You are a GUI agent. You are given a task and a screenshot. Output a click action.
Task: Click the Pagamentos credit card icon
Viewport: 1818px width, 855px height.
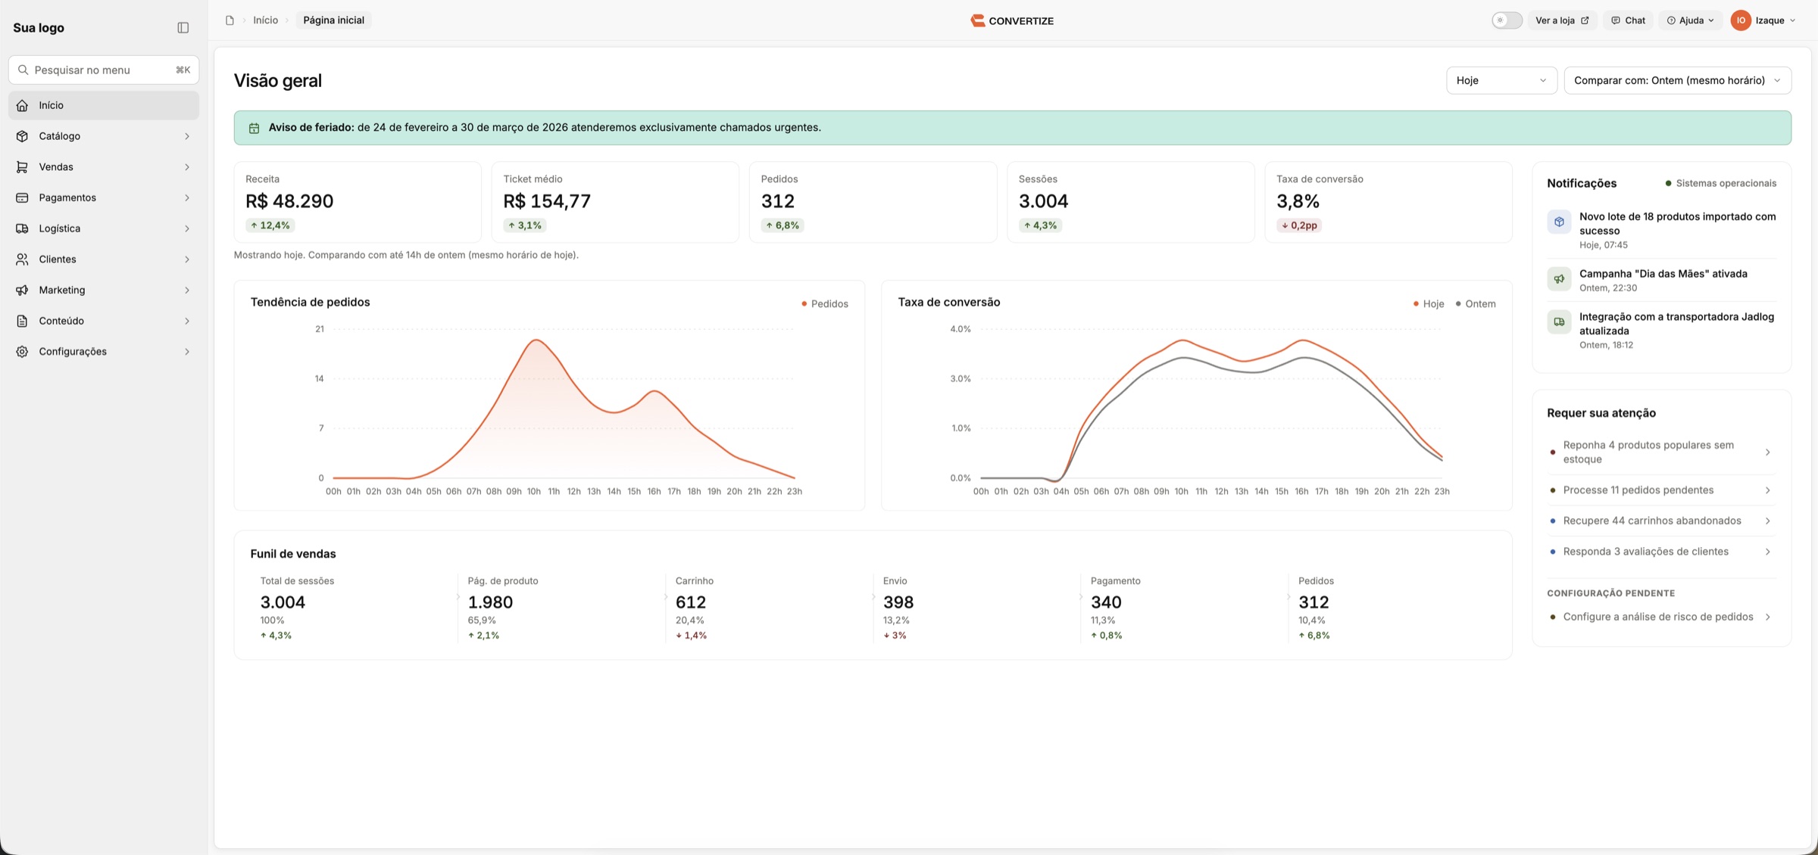(22, 197)
